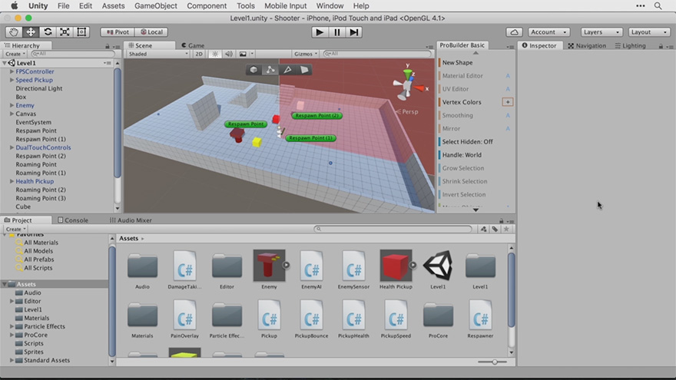Click Vertex Colors button
Viewport: 676px width, 380px height.
(462, 102)
